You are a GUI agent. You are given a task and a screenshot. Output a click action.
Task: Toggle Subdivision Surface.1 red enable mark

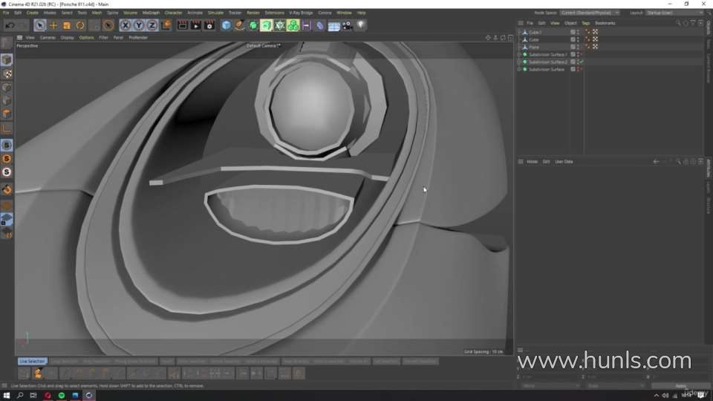[x=581, y=54]
